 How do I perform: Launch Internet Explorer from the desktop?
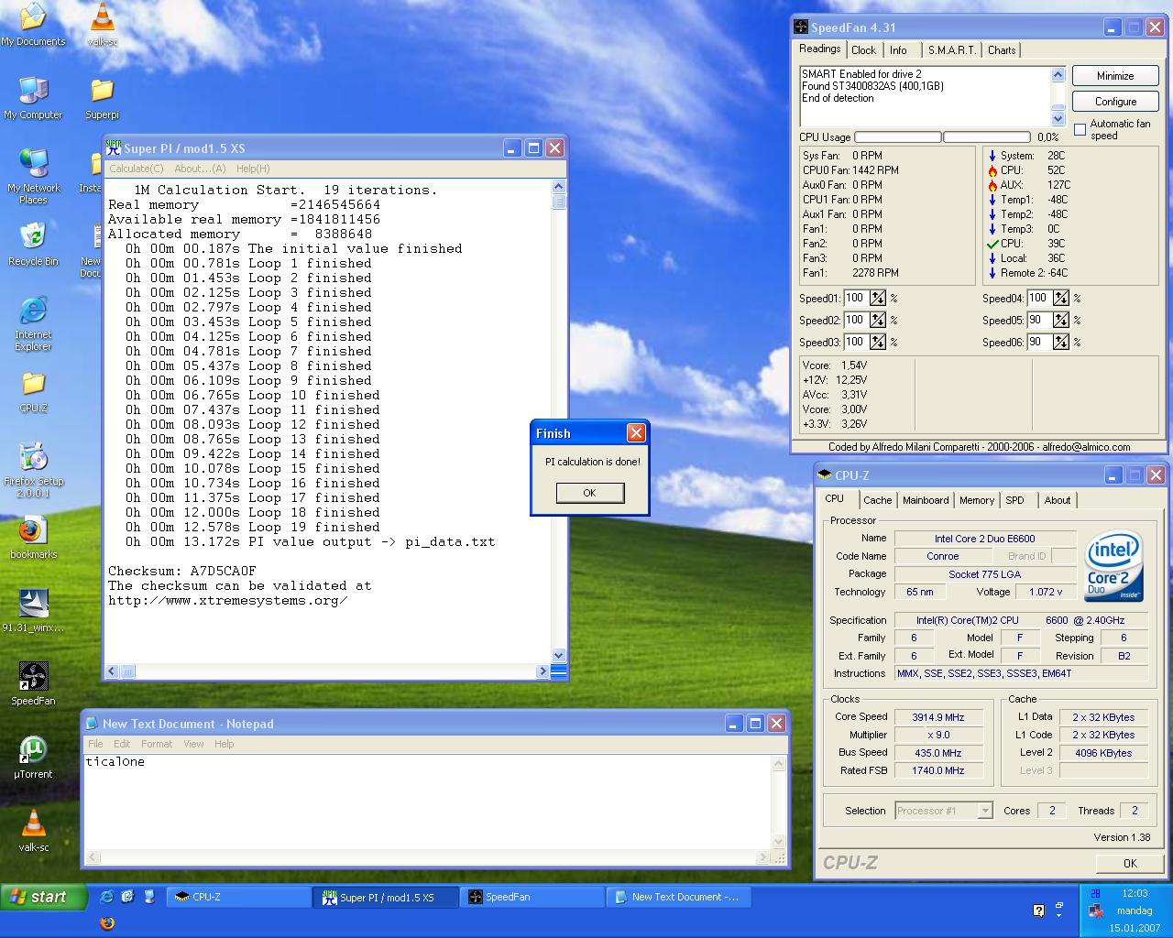click(x=33, y=323)
